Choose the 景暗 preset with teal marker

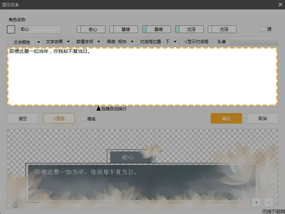coord(157,29)
